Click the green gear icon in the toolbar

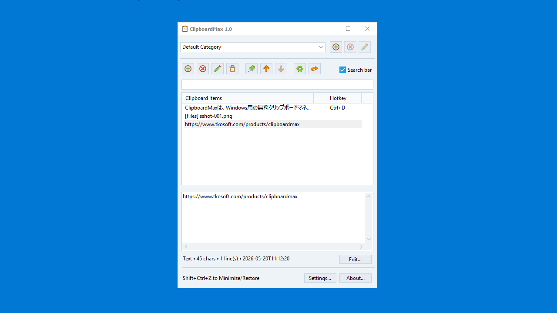coord(300,69)
